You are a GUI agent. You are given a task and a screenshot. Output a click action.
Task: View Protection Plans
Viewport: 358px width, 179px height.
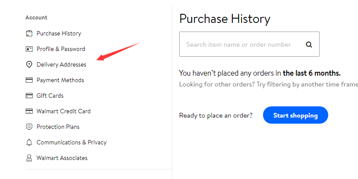(58, 127)
